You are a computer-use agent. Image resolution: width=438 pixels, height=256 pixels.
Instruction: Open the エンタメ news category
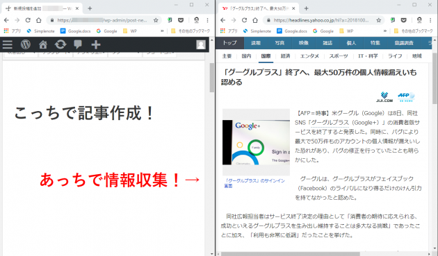(309, 56)
